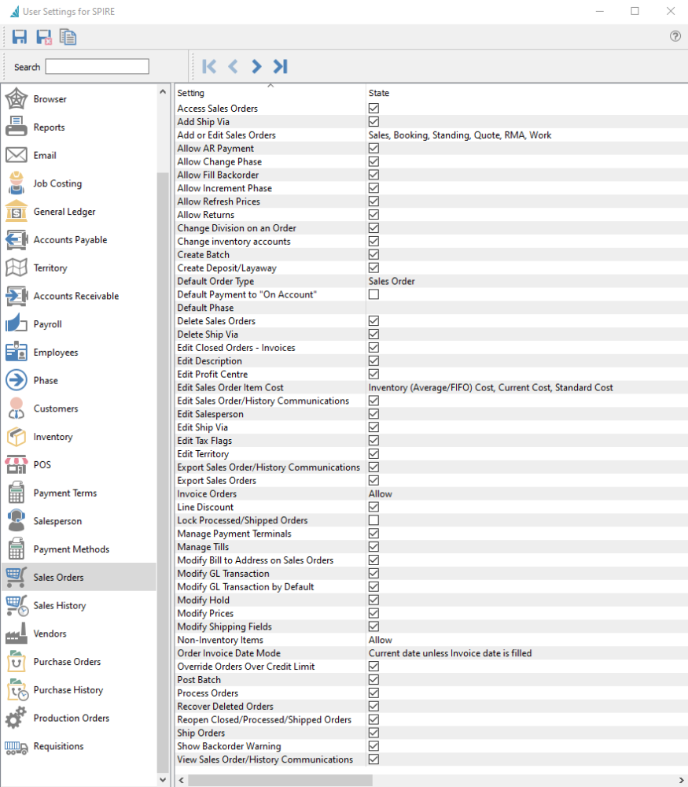Open Salesperson headset icon
The width and height of the screenshot is (688, 787).
(x=16, y=521)
